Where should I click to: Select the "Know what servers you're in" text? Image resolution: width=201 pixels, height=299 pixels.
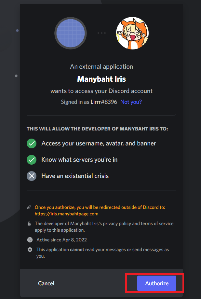79,160
